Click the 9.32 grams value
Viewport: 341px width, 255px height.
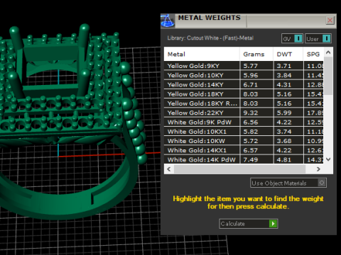[x=250, y=113]
